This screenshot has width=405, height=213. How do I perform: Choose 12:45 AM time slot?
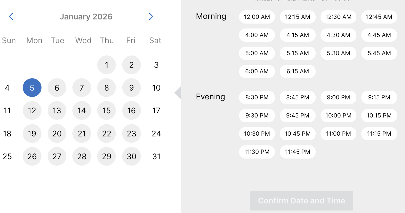(x=379, y=17)
